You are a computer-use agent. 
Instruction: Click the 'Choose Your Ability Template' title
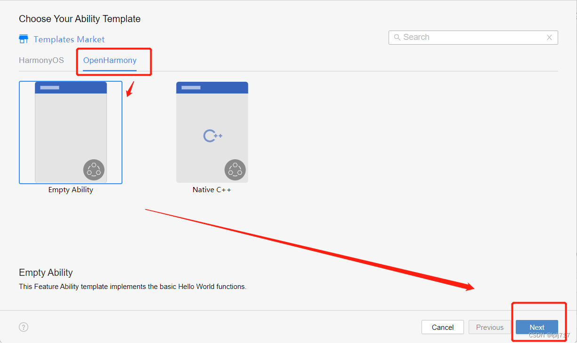click(80, 19)
